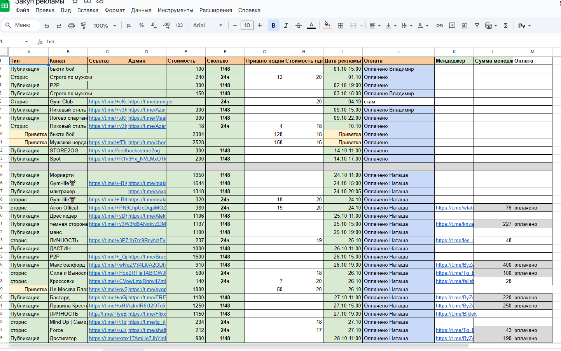This screenshot has height=351, width=561.
Task: Click the Insert link icon
Action: (x=440, y=26)
